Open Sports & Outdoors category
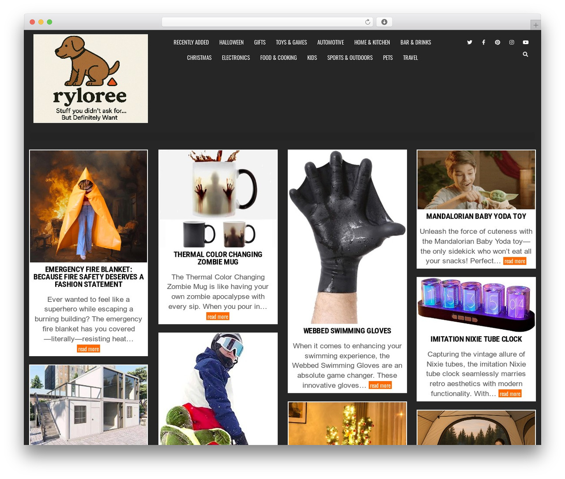The image size is (565, 479). tap(350, 58)
